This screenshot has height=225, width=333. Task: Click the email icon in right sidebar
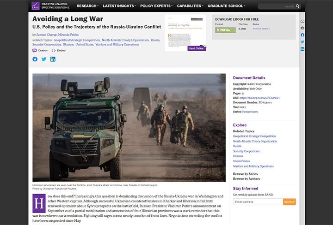[x=302, y=21]
